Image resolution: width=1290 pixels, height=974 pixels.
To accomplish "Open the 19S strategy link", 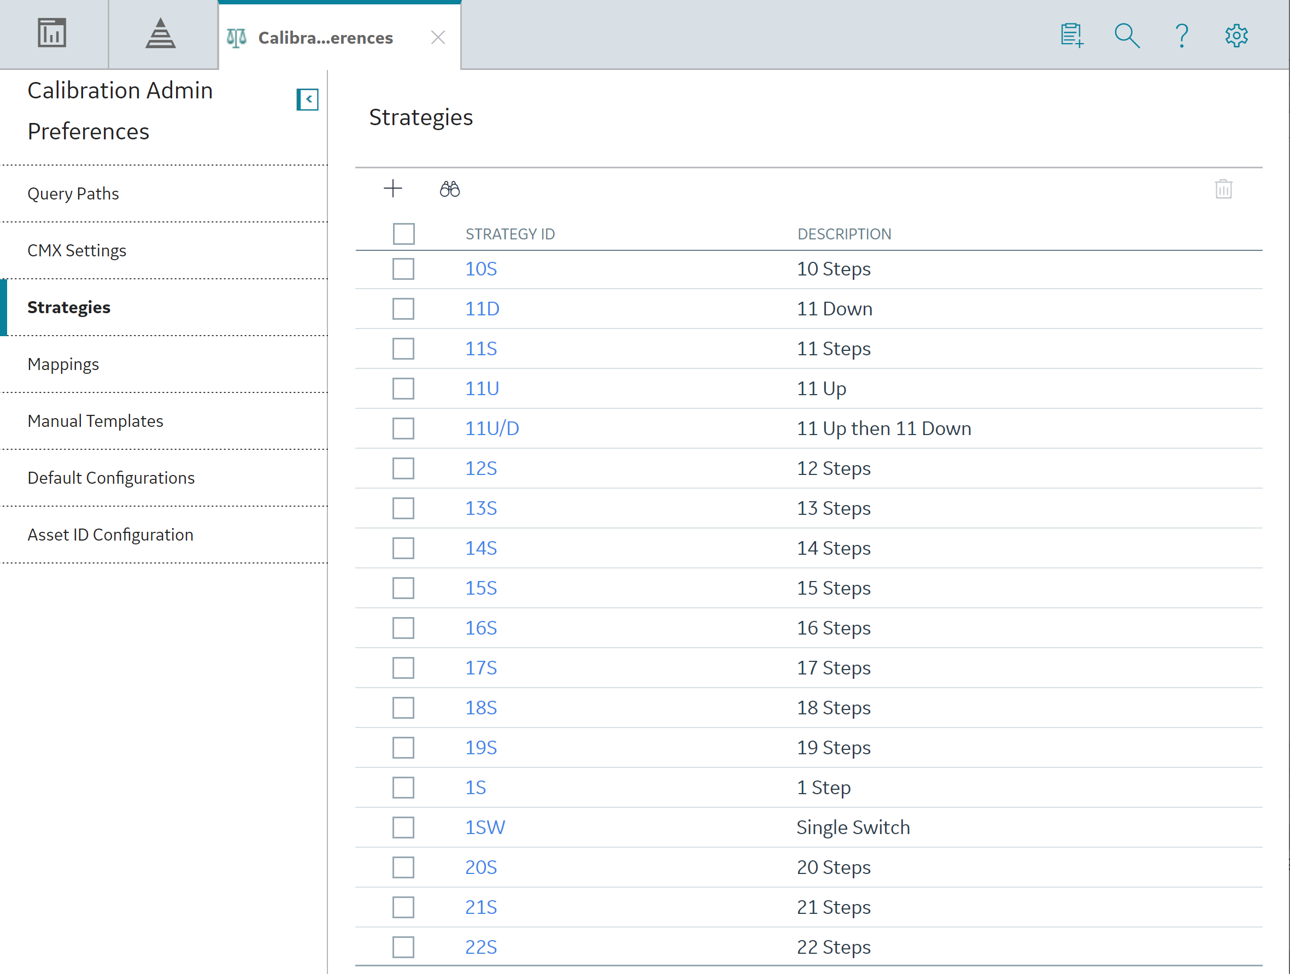I will point(481,748).
